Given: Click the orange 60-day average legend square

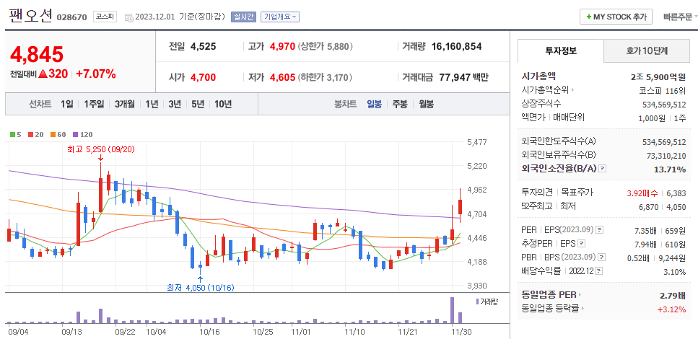Looking at the screenshot, I should pyautogui.click(x=53, y=134).
